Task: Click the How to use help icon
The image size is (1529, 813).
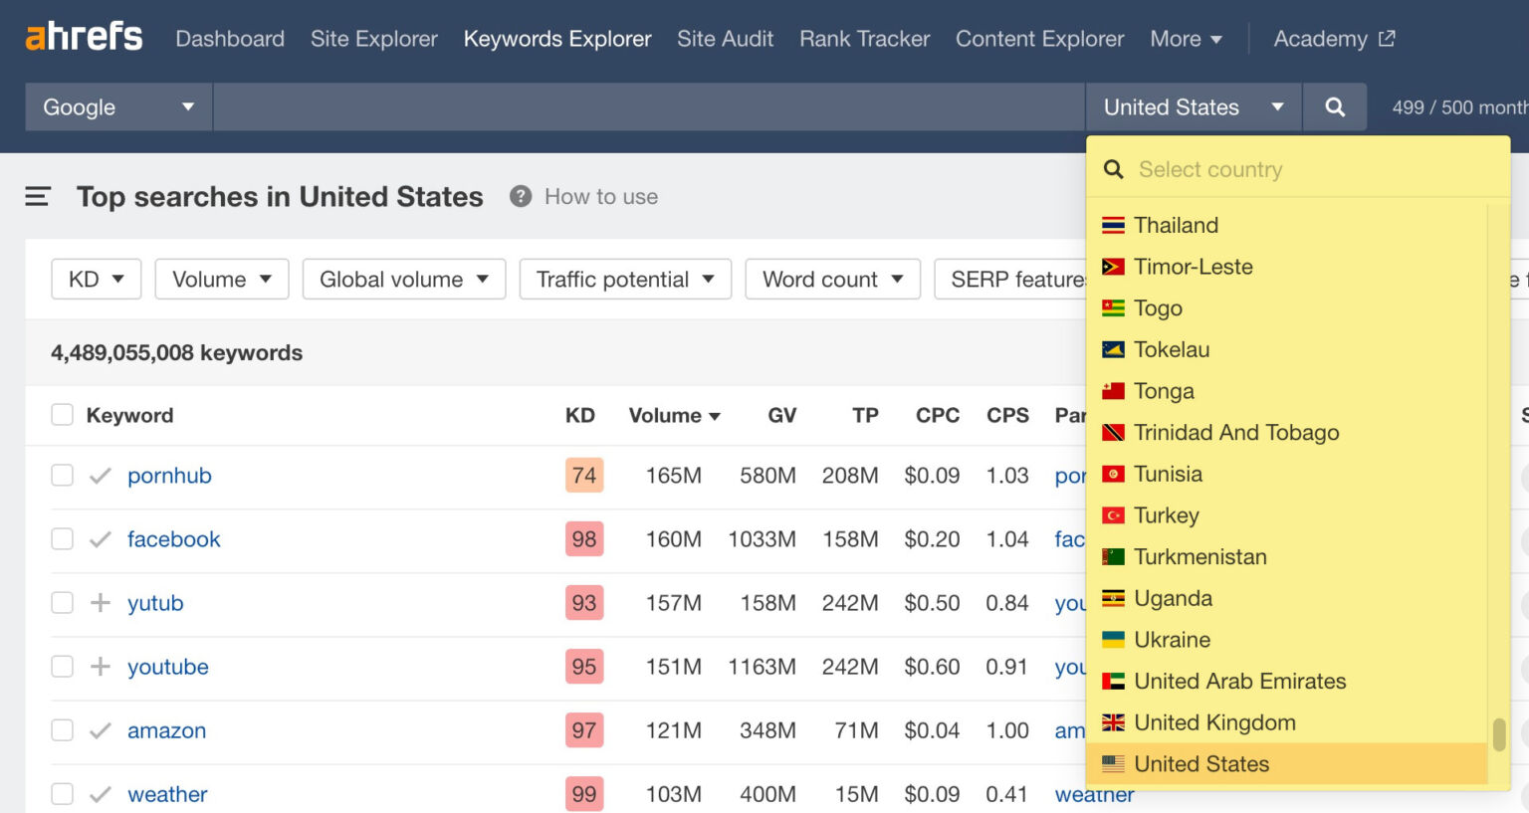Action: click(521, 197)
